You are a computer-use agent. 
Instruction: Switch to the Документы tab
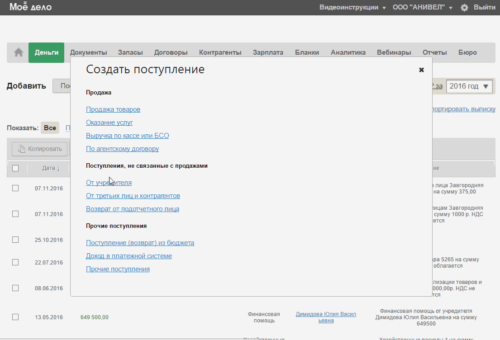(x=88, y=52)
